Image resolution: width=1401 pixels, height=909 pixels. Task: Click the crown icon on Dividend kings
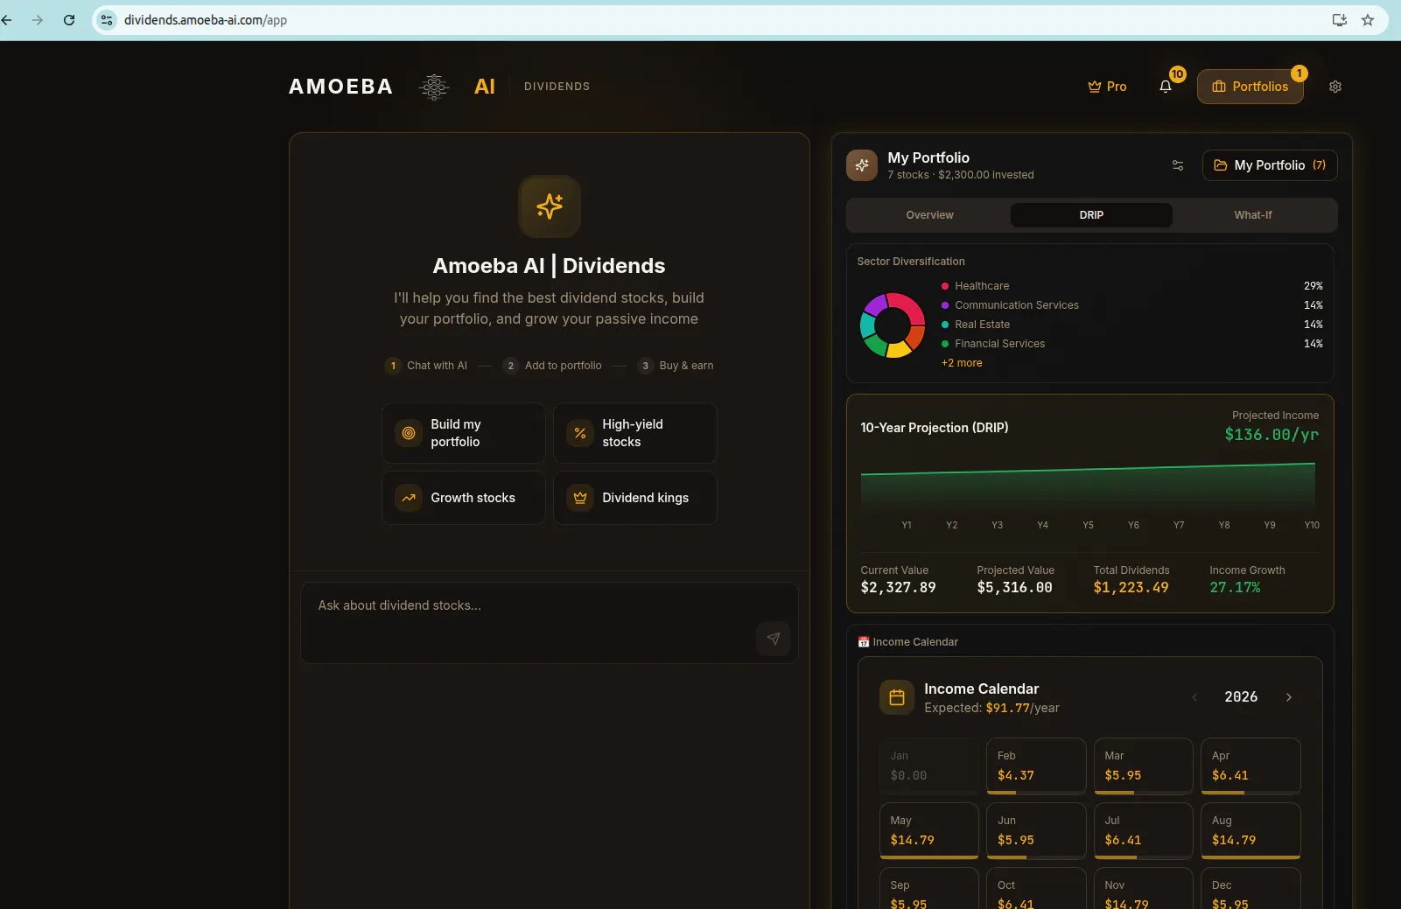tap(580, 498)
